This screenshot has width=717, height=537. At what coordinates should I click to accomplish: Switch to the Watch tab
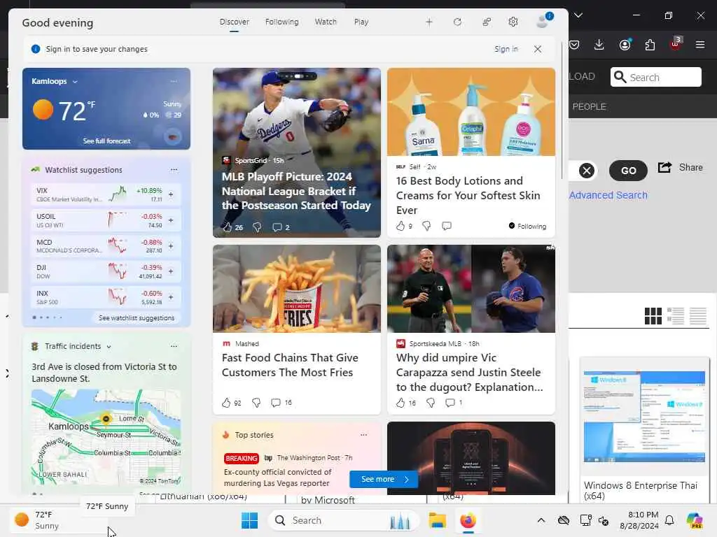pos(326,22)
